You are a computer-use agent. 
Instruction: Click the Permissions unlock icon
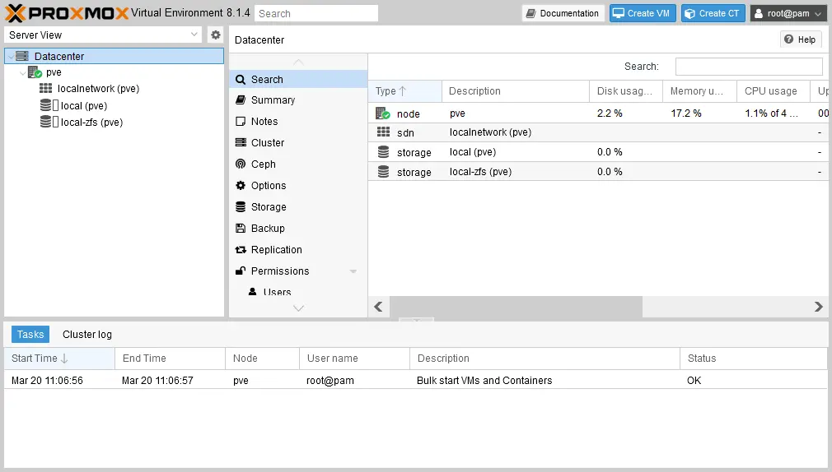241,271
